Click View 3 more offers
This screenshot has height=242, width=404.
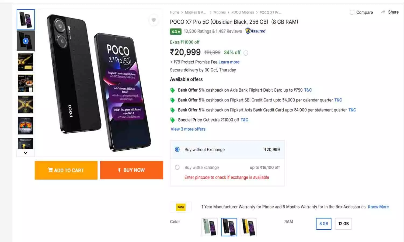coord(188,129)
